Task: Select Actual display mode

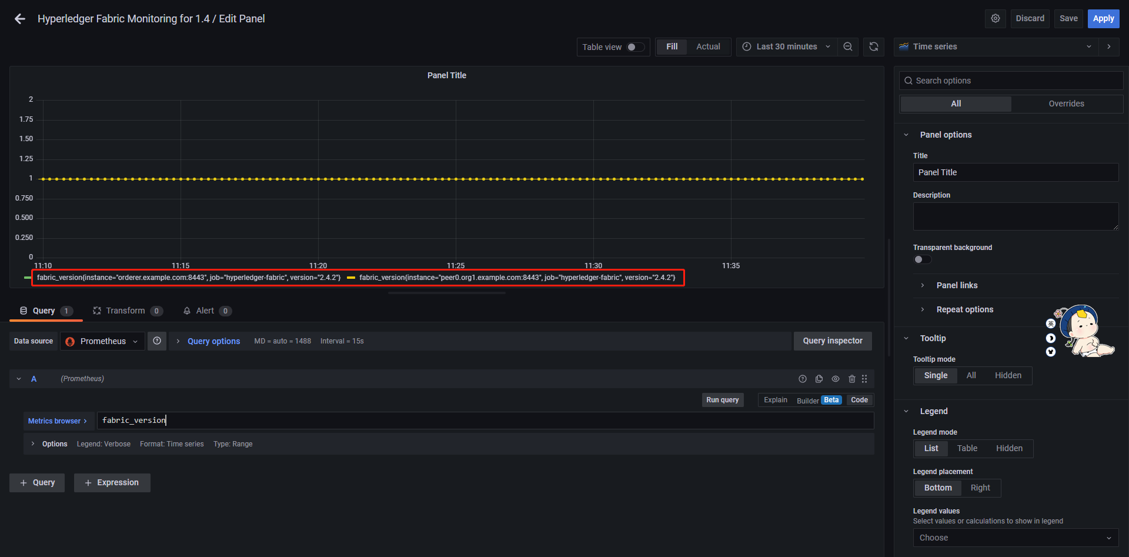Action: [x=708, y=46]
